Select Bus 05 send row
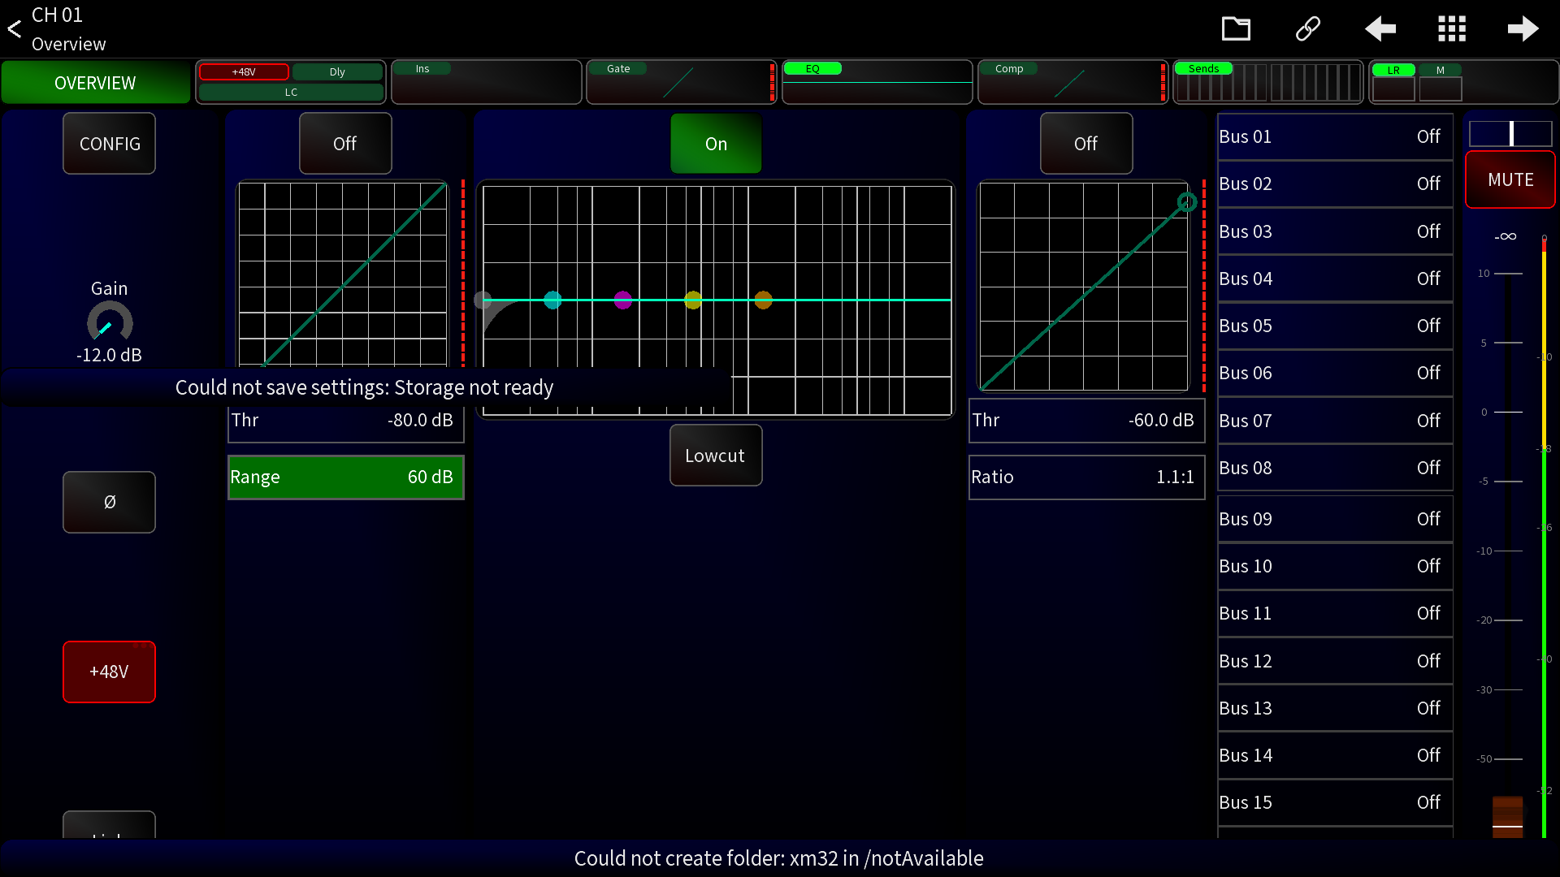The width and height of the screenshot is (1560, 877). coord(1334,326)
